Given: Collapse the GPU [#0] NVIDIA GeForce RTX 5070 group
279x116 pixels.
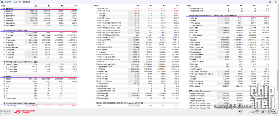Looking at the screenshot, I should tap(187, 16).
